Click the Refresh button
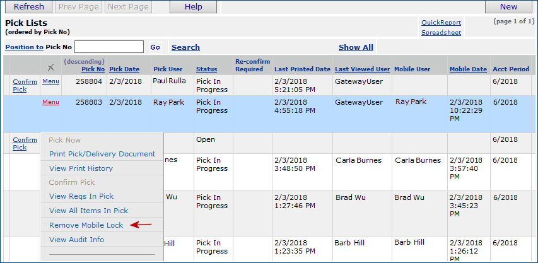 pyautogui.click(x=29, y=7)
